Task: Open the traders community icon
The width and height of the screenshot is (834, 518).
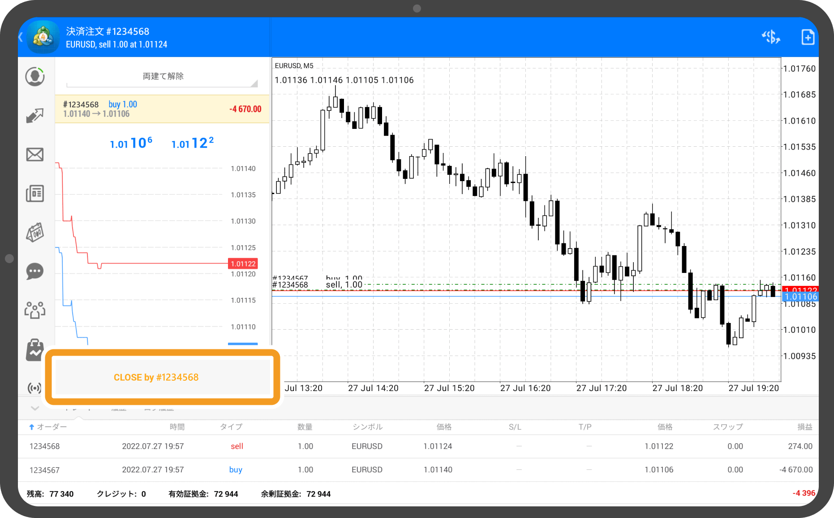Action: (35, 310)
